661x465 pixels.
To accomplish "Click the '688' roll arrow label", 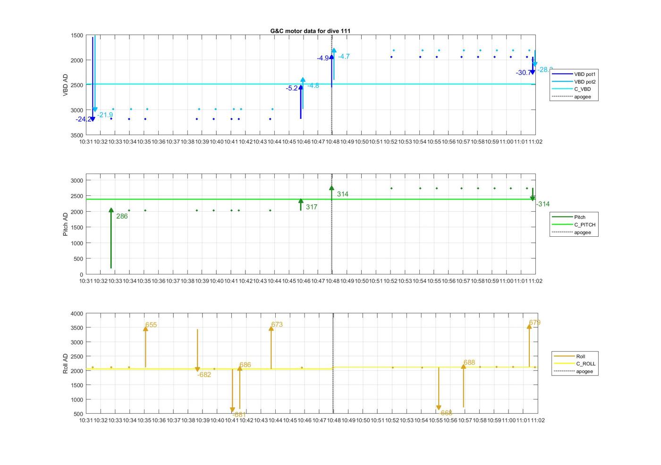I will (x=469, y=363).
